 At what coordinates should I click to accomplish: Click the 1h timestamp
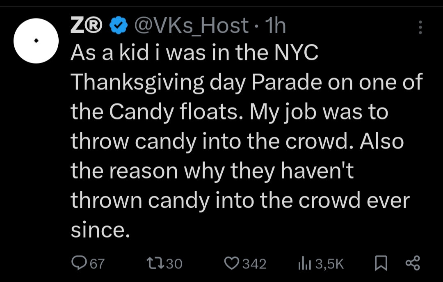point(275,26)
